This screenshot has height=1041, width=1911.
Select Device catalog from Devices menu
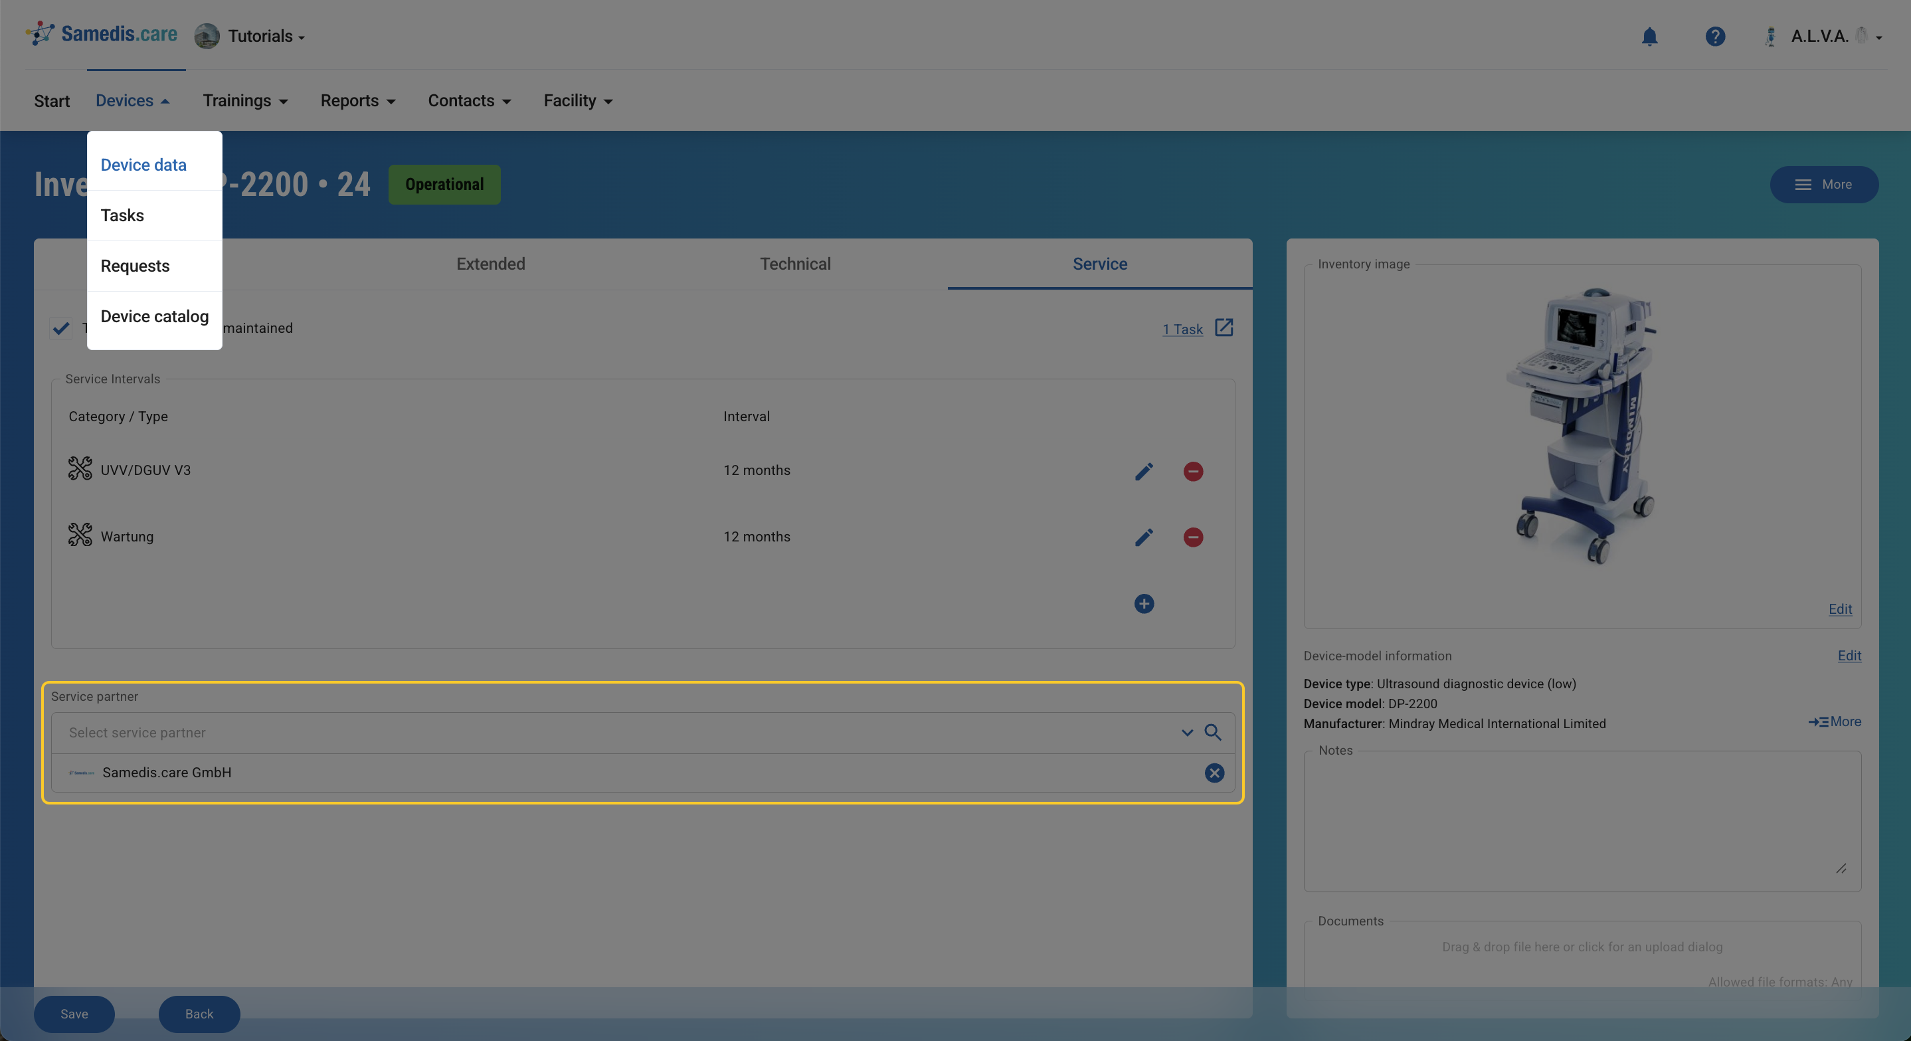[x=154, y=317]
